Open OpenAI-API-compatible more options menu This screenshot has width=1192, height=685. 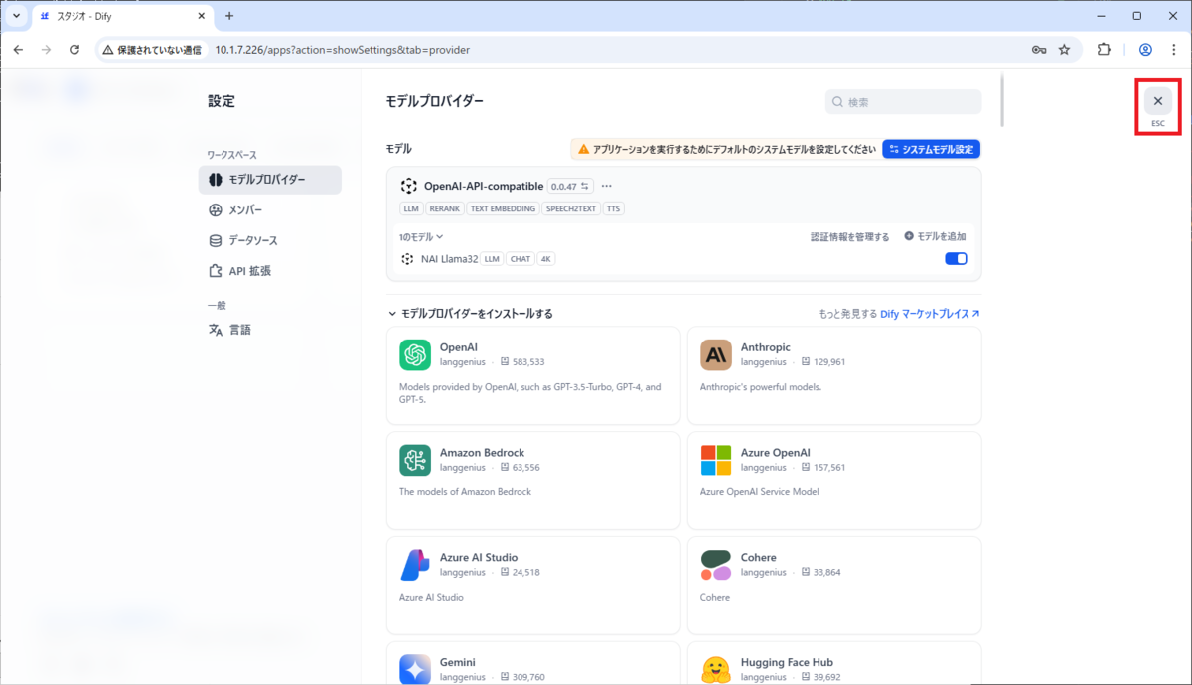pyautogui.click(x=607, y=186)
